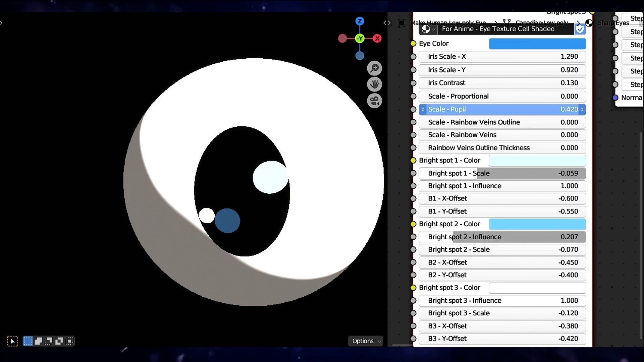Click the Bright spot 3 - Scale field
Image resolution: width=644 pixels, height=362 pixels.
click(x=502, y=313)
